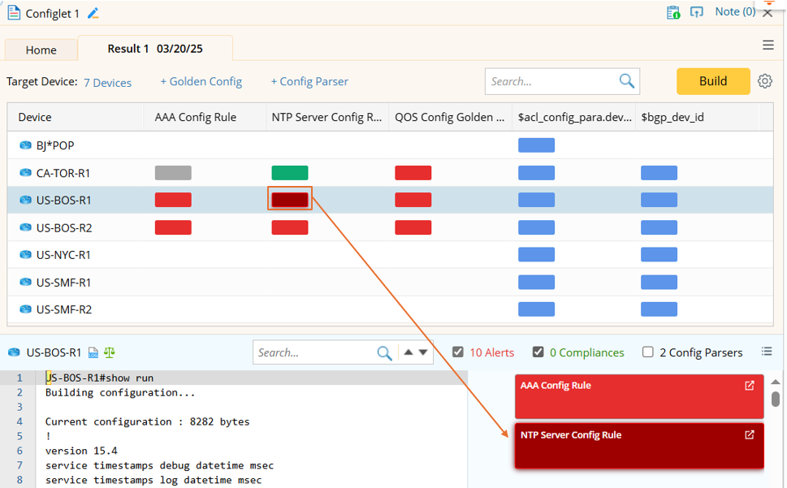Viewport: 787px width, 488px height.
Task: Click BJ*POP router icon
Action: coord(25,145)
